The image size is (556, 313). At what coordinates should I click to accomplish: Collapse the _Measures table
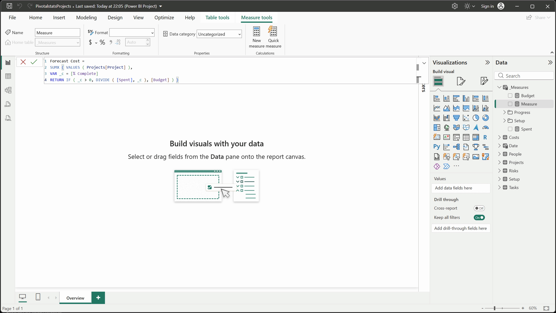pyautogui.click(x=499, y=87)
